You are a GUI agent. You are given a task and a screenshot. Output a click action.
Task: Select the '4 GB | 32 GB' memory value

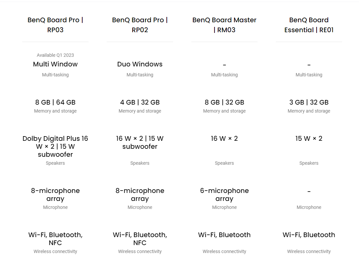coord(140,102)
